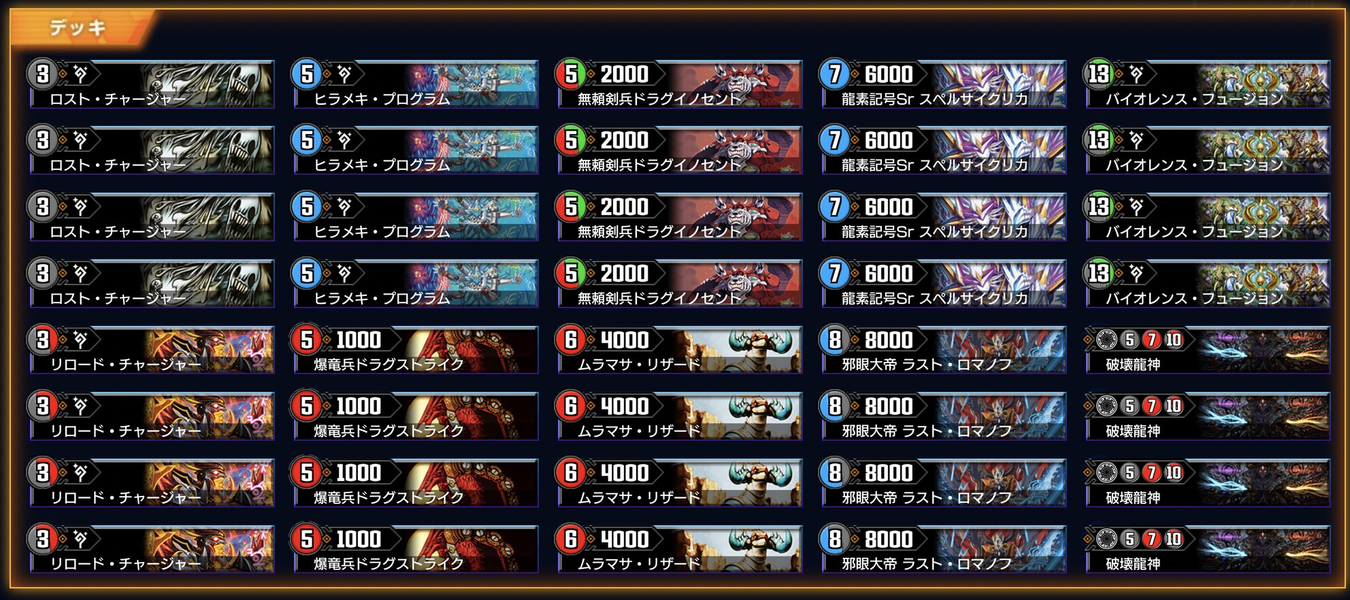This screenshot has width=1350, height=600.
Task: Click cost 6 icon on first ムラマサ・リザード
Action: pyautogui.click(x=570, y=339)
